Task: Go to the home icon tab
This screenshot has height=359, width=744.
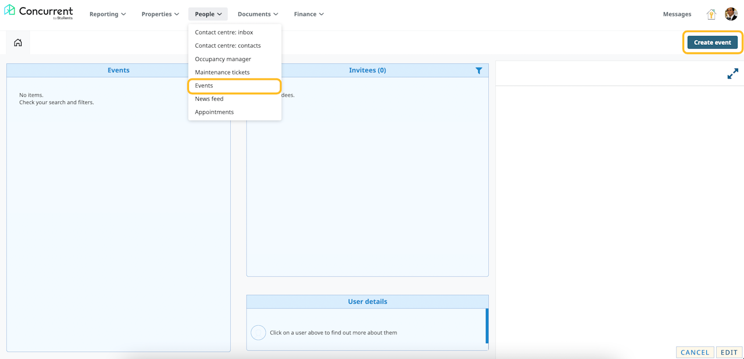Action: click(x=18, y=42)
